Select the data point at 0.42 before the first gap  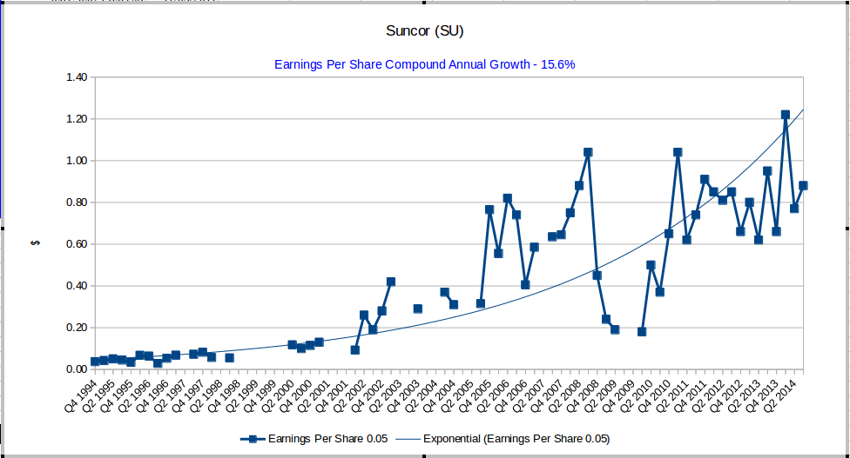click(x=391, y=282)
